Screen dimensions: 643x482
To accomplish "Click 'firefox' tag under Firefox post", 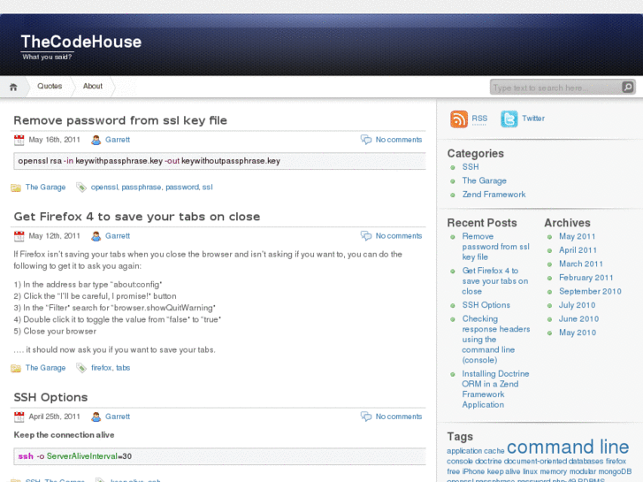I will point(102,368).
